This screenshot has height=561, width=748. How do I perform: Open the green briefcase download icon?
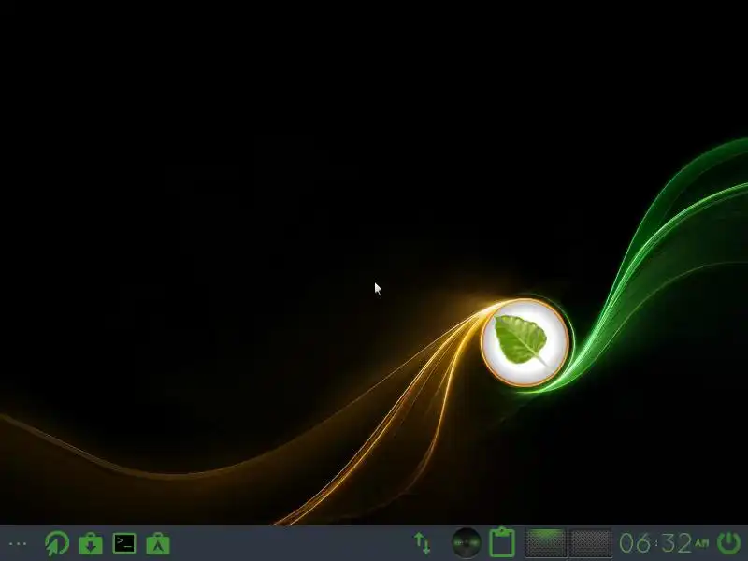pos(91,544)
